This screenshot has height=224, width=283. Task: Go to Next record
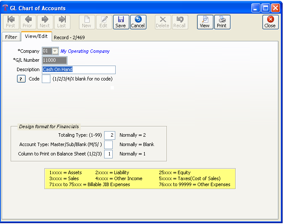(x=45, y=22)
